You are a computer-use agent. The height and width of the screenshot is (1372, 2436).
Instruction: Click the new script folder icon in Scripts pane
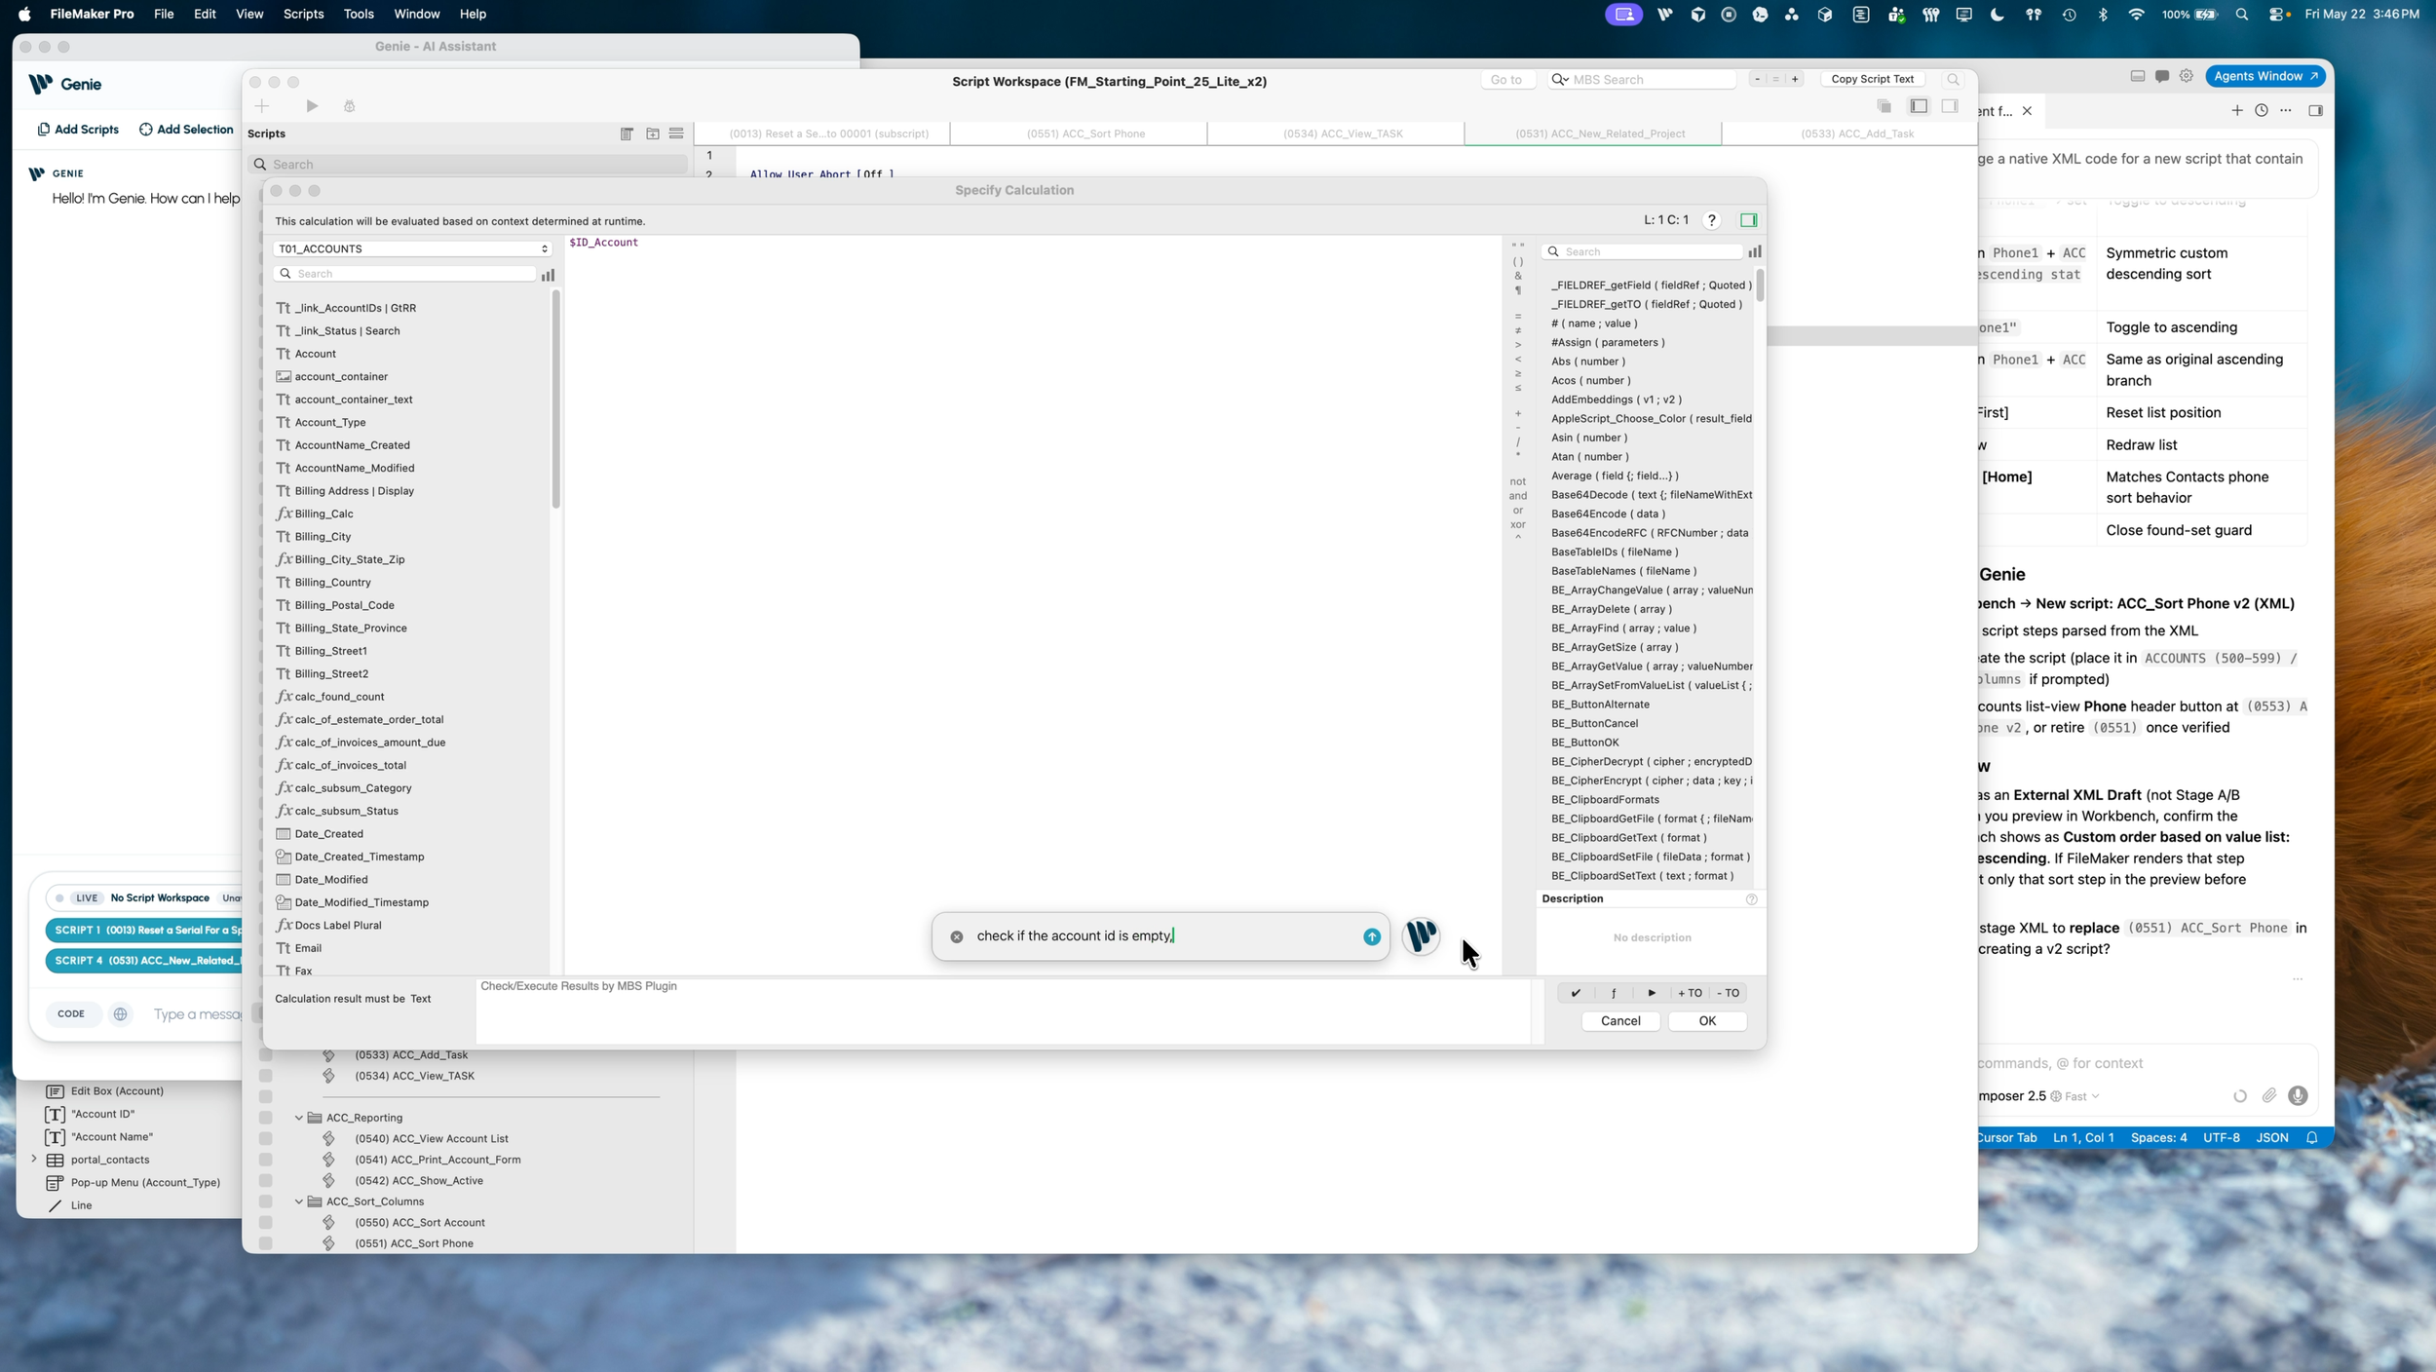tap(652, 133)
